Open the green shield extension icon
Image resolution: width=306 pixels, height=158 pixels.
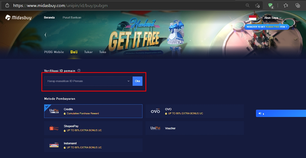click(271, 5)
